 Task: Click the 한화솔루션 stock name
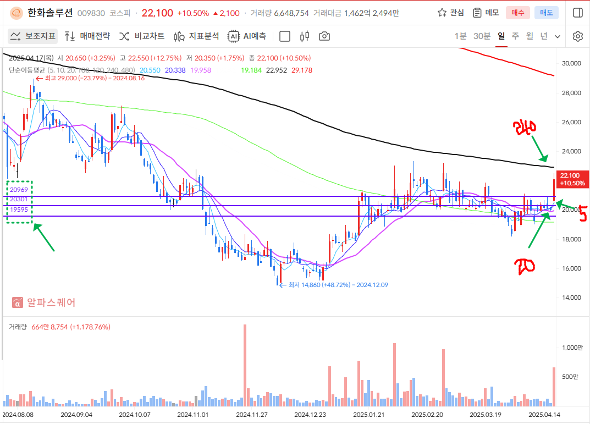50,13
